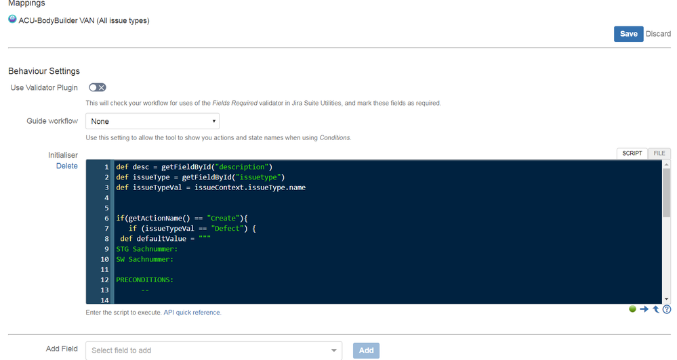Viewport: 677px width, 360px height.
Task: Delete the Initialiser script
Action: 67,166
